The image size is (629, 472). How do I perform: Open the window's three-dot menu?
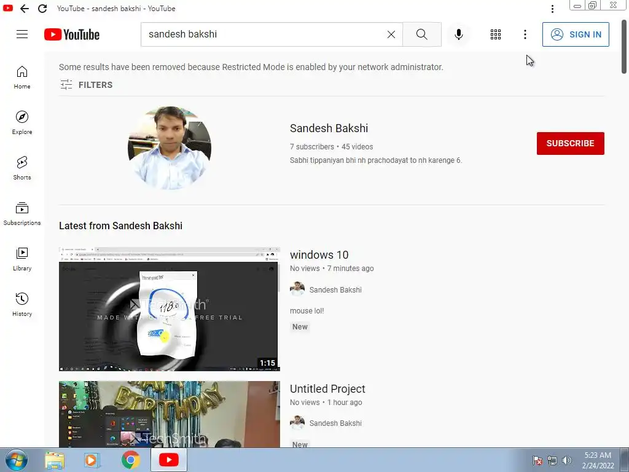pyautogui.click(x=552, y=9)
